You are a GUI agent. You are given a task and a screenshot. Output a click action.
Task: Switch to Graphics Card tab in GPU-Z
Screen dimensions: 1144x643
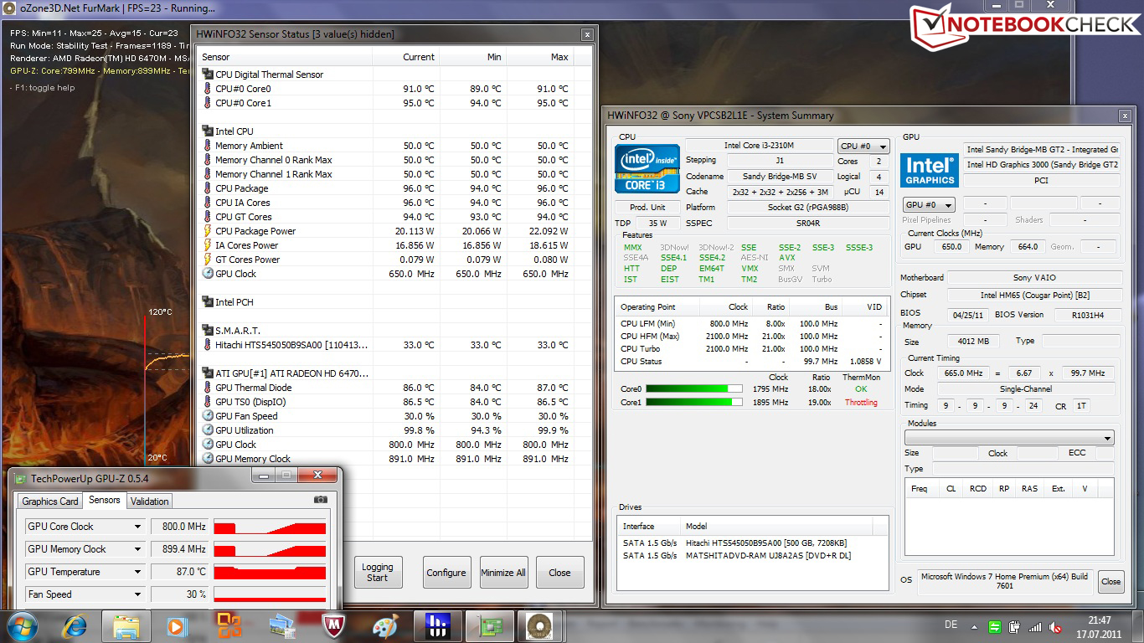50,502
